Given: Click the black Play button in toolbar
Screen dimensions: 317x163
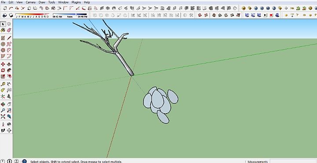Looking at the screenshot, I should [x=265, y=15].
